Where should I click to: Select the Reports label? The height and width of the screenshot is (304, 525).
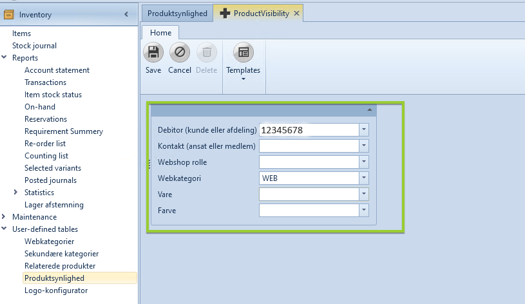[25, 58]
